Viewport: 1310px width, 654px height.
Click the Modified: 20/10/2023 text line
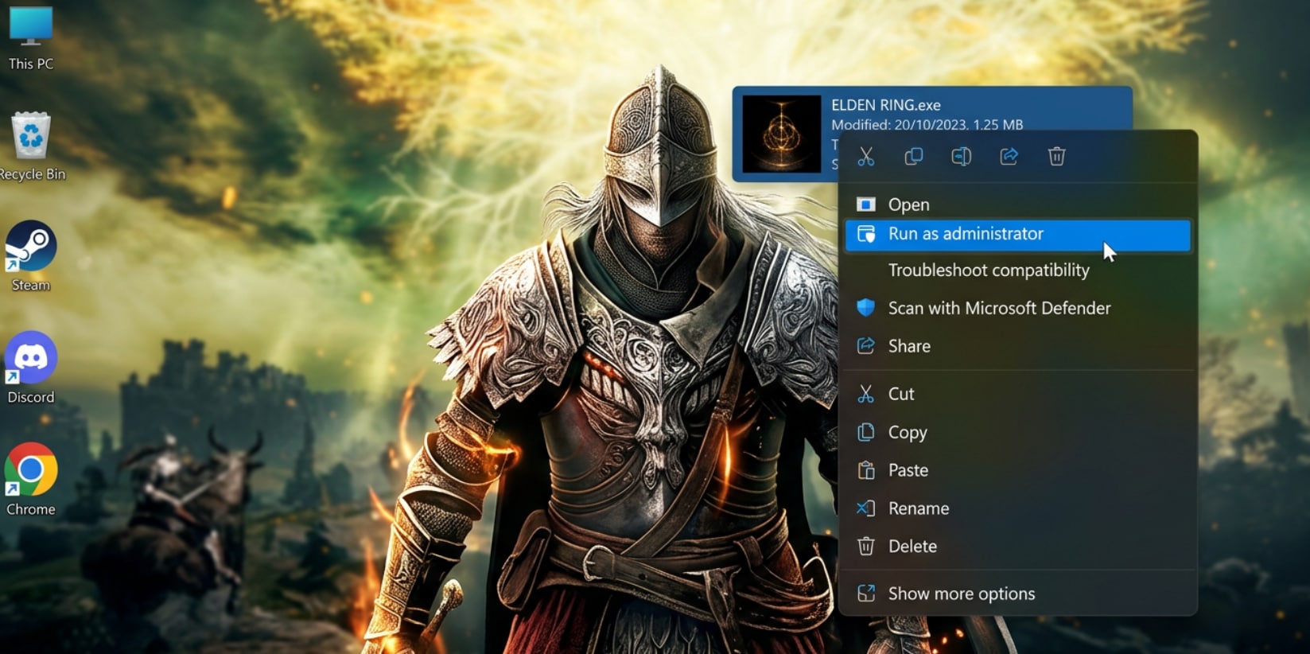[x=927, y=125]
